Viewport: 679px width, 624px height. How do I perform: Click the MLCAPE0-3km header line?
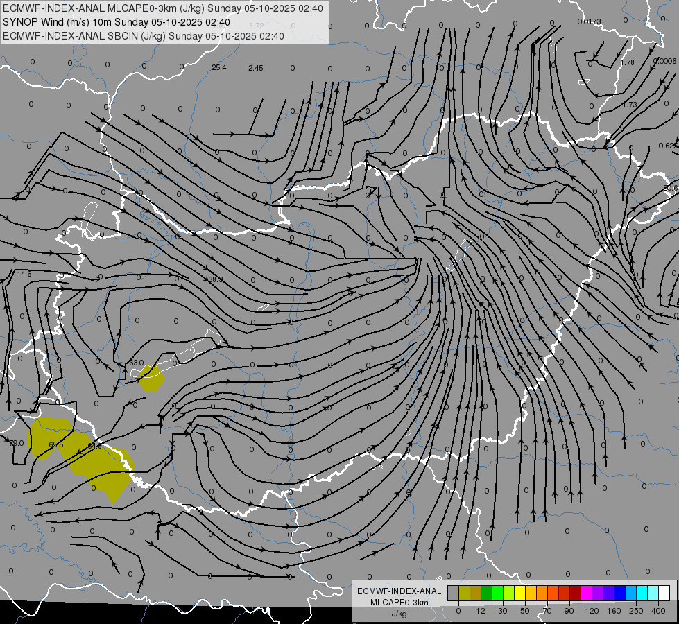163,8
